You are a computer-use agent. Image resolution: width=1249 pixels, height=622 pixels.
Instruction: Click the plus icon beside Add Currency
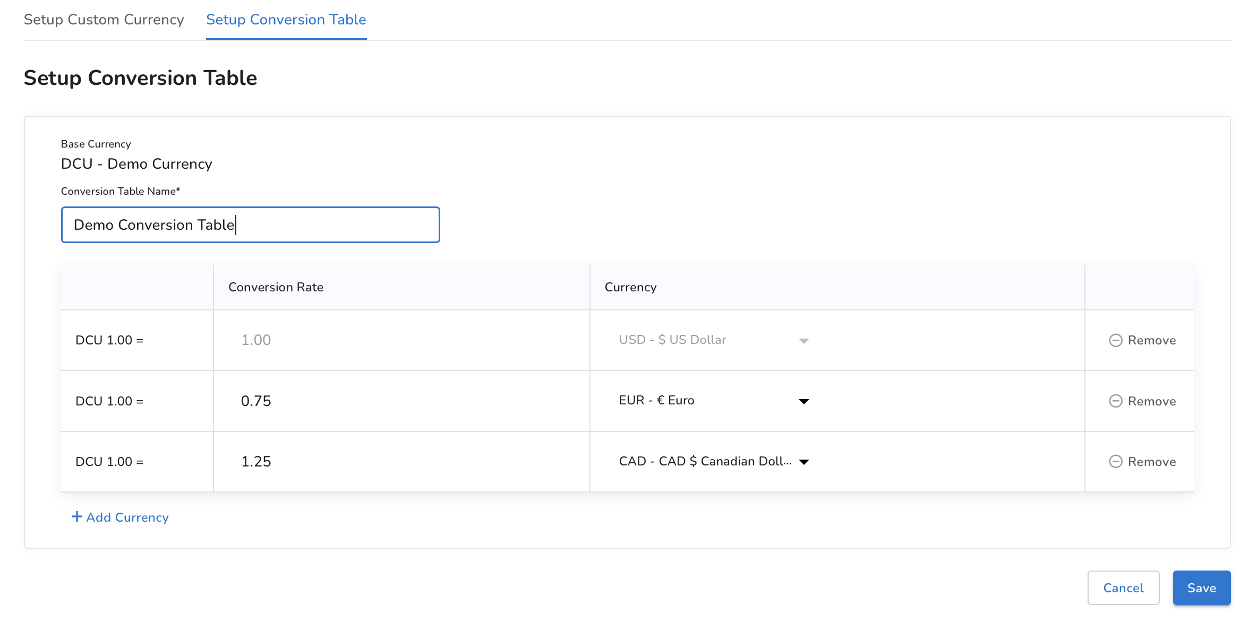tap(77, 517)
